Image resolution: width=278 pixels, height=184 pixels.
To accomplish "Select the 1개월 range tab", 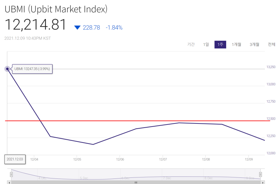I will 236,45.
